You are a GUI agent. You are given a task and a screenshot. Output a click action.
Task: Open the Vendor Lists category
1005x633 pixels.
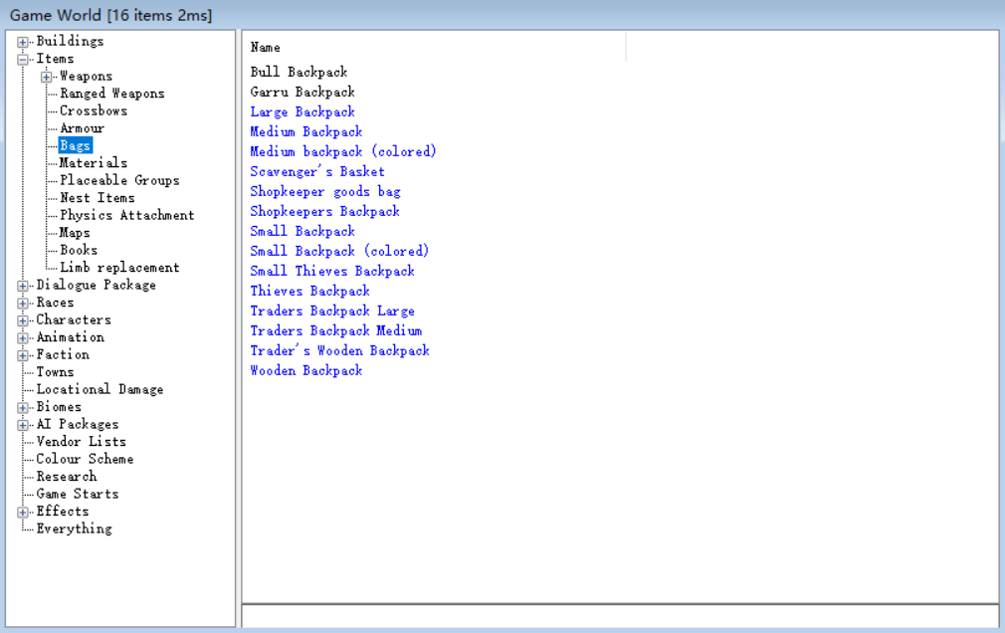click(x=81, y=442)
